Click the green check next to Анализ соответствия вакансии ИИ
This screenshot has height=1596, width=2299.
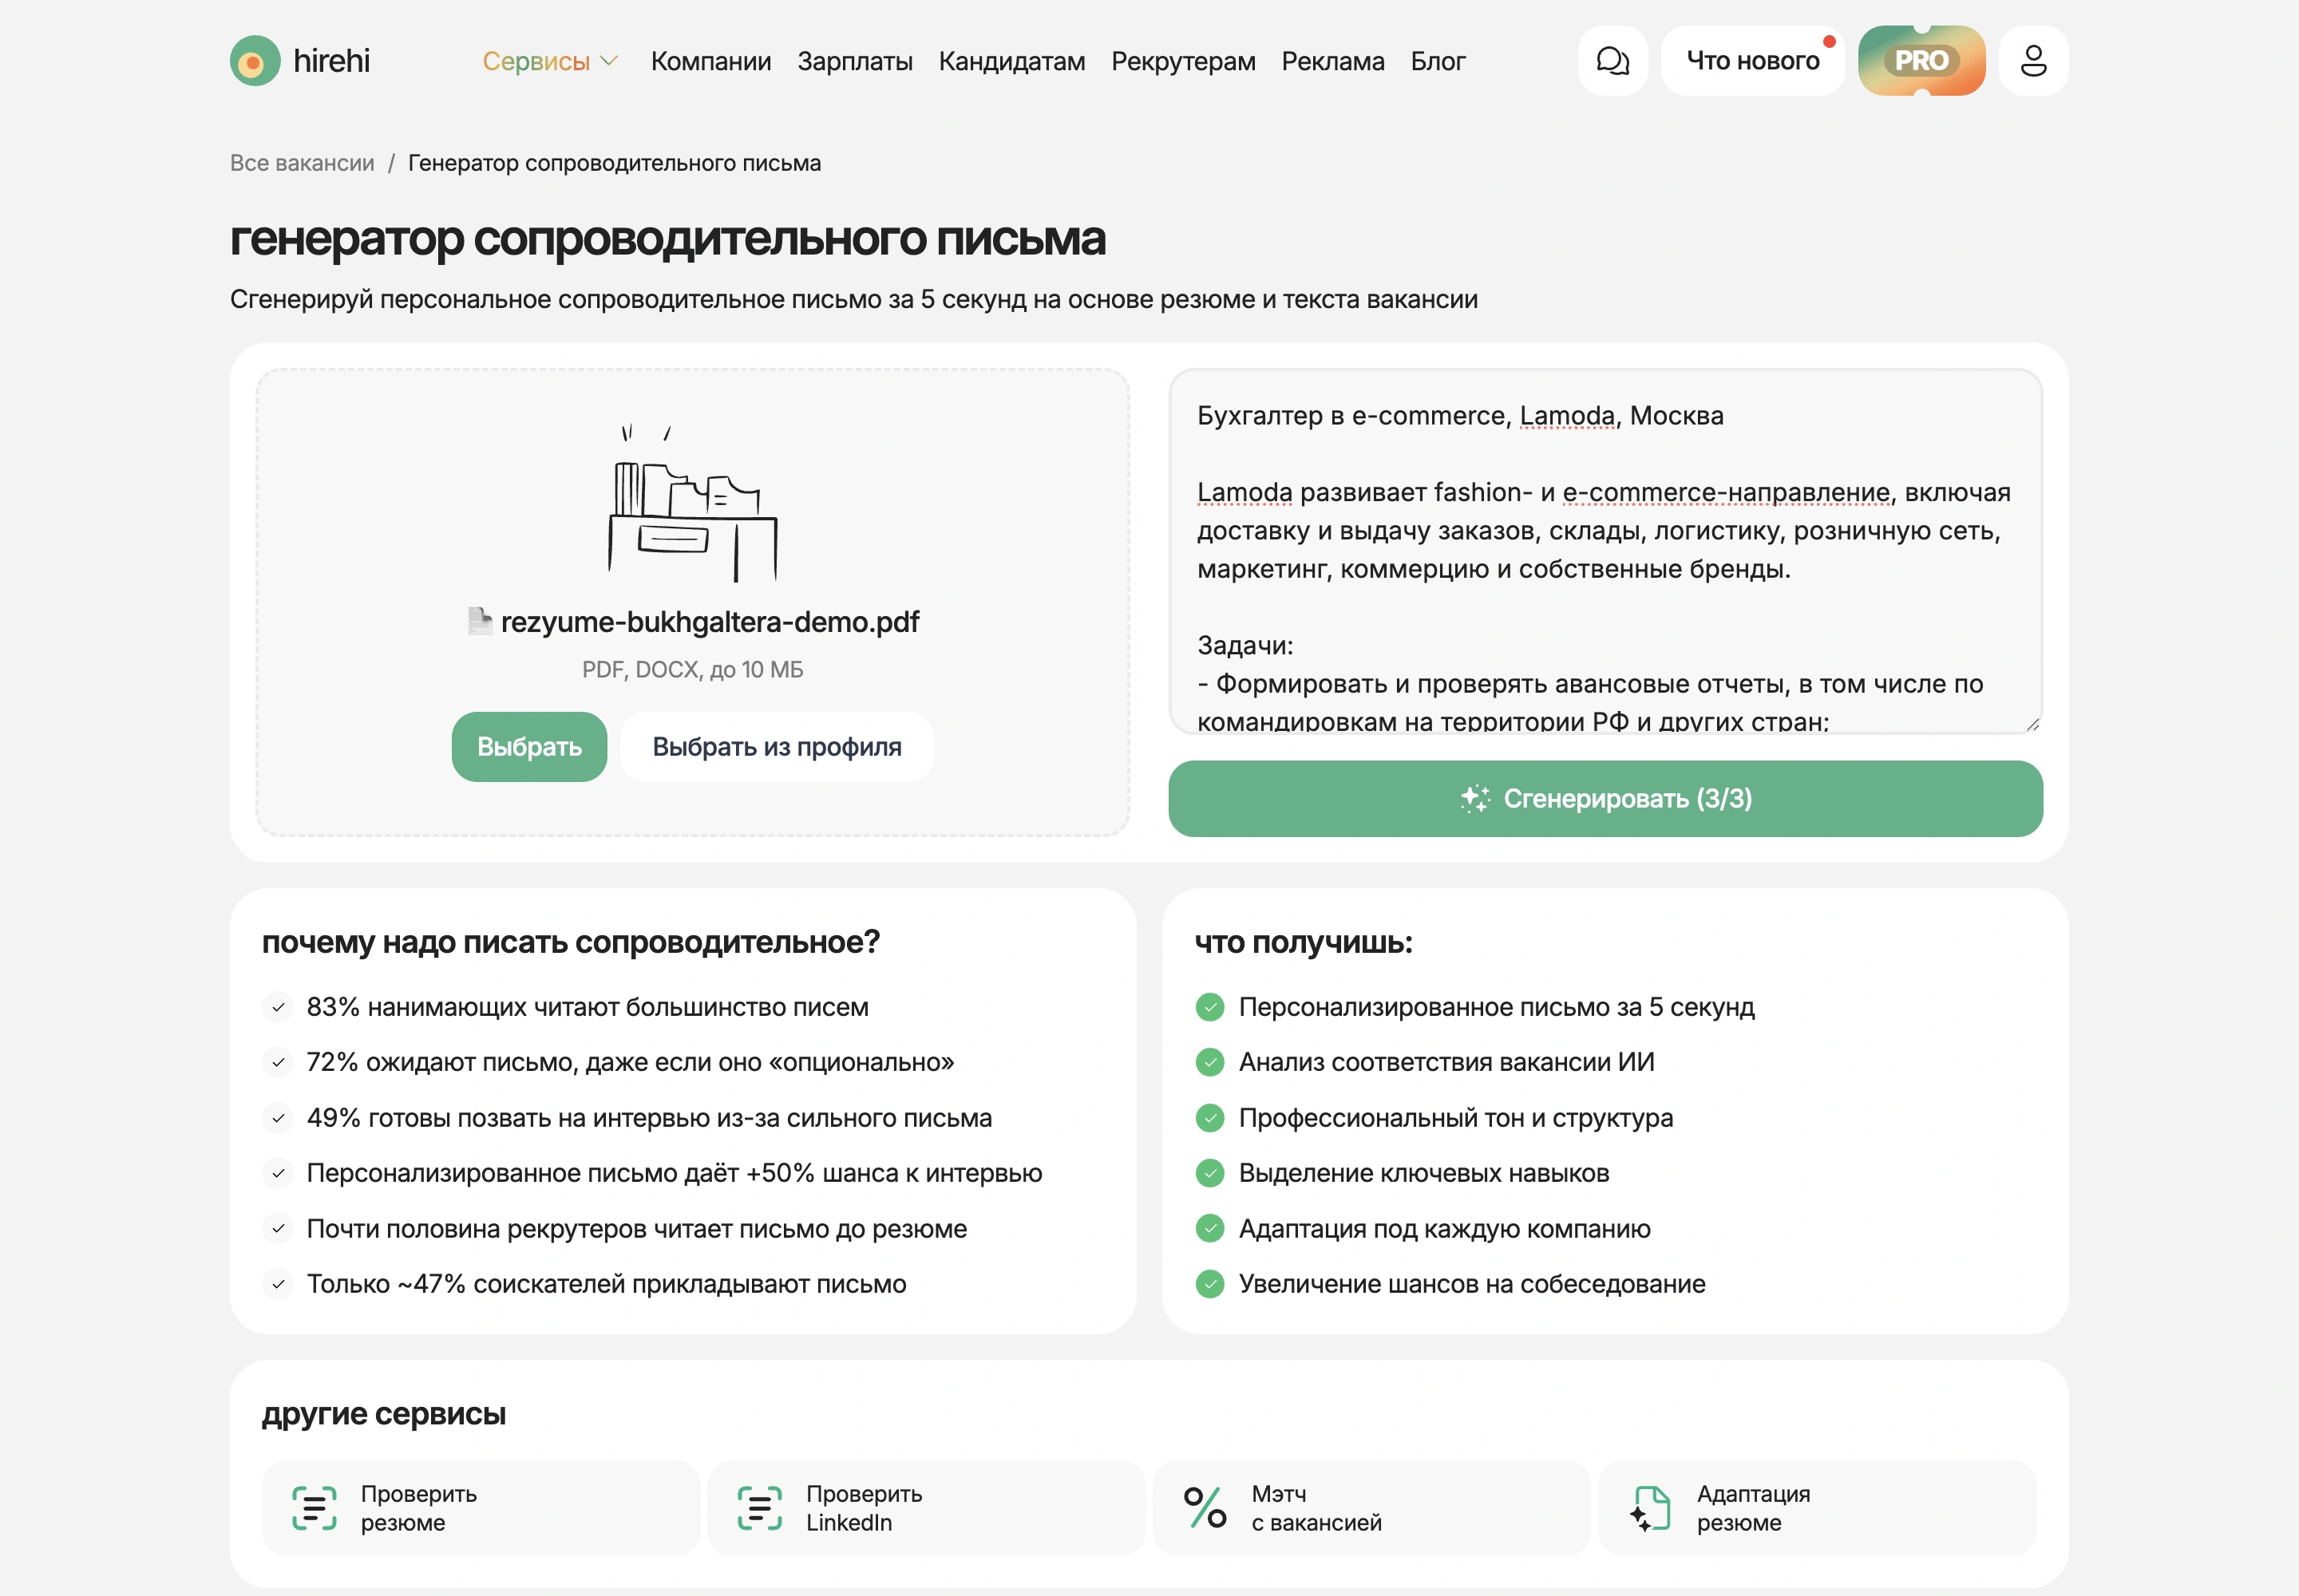(x=1209, y=1062)
